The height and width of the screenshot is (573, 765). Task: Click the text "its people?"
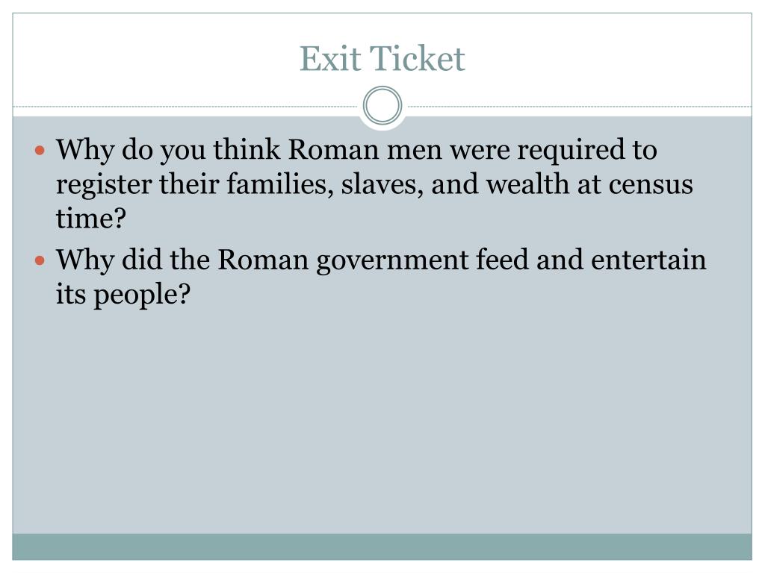(123, 295)
